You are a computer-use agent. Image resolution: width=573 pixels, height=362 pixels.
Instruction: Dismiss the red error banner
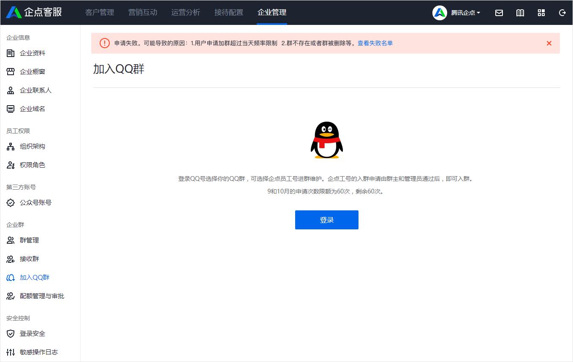pos(549,43)
